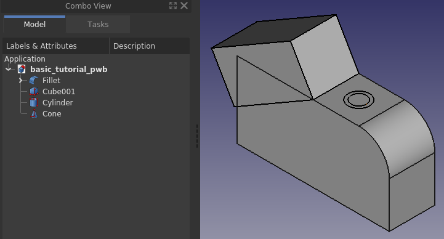Click the Fillet feature icon

(34, 81)
